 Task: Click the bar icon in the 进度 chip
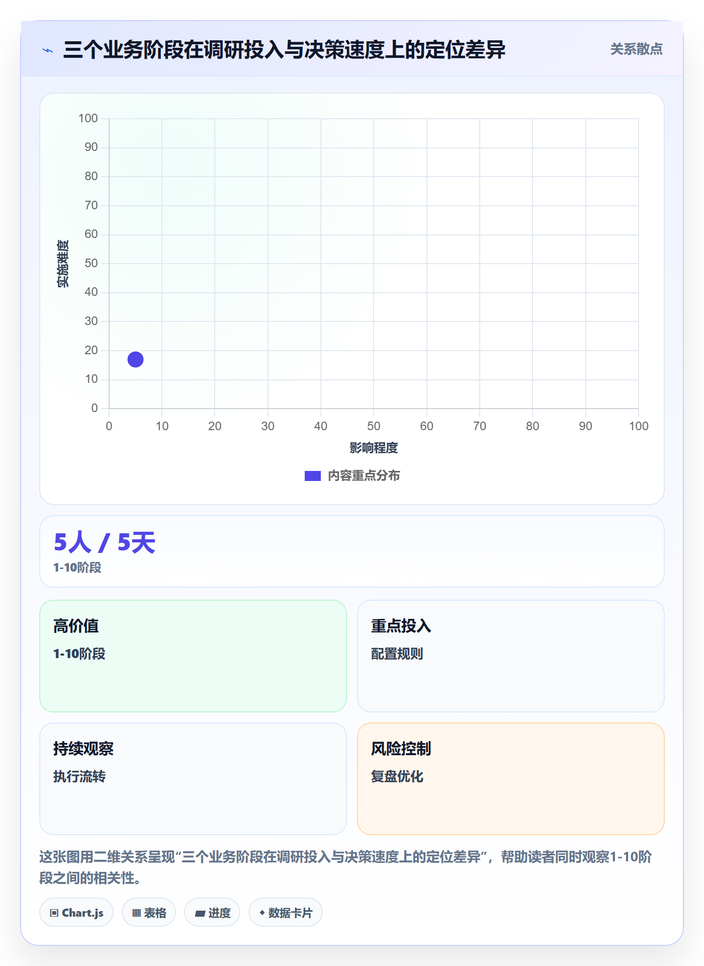(x=200, y=914)
